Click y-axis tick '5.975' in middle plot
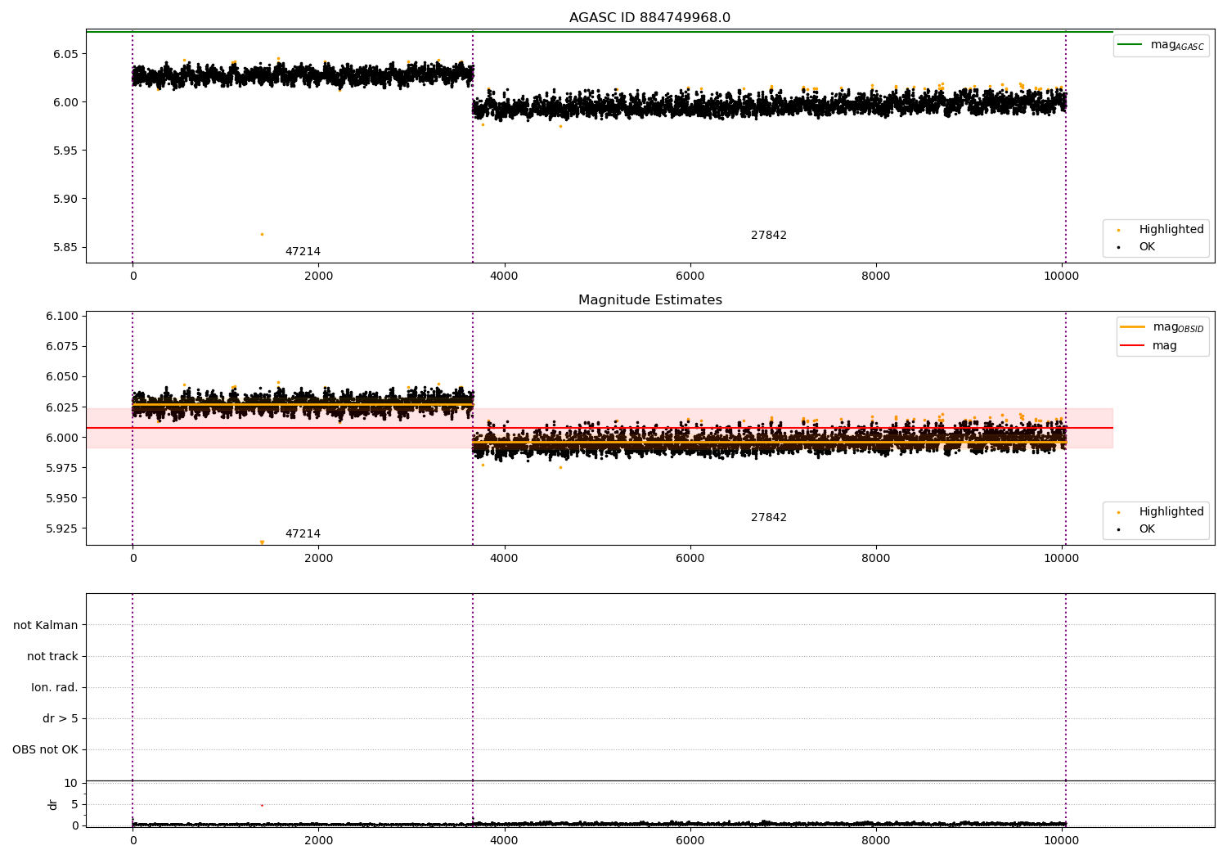 (62, 468)
